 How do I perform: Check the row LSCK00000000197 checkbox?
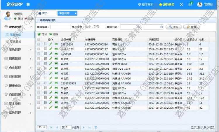tap(39, 49)
